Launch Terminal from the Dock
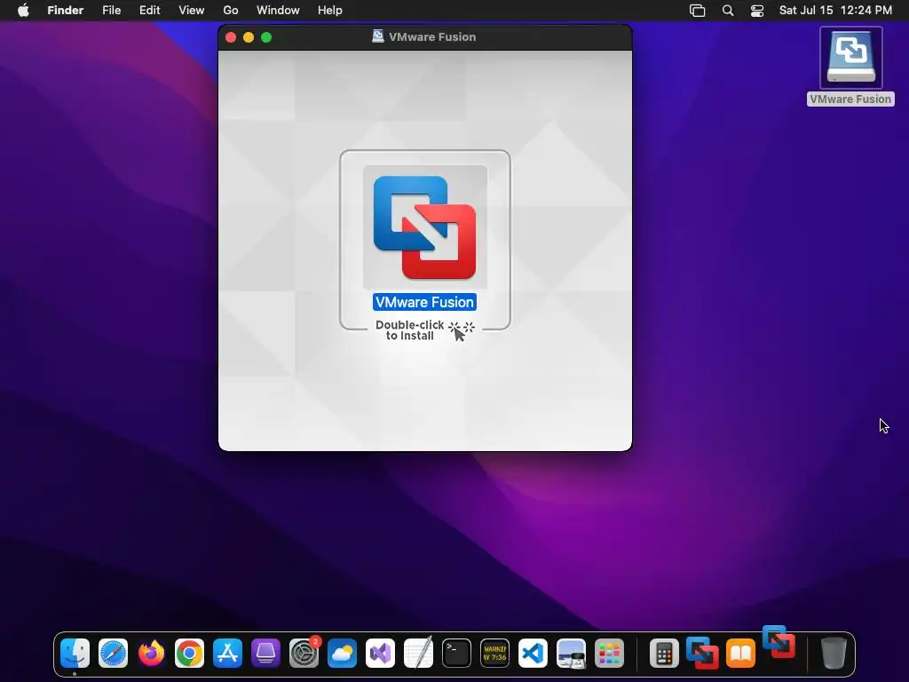The width and height of the screenshot is (909, 682). click(456, 654)
